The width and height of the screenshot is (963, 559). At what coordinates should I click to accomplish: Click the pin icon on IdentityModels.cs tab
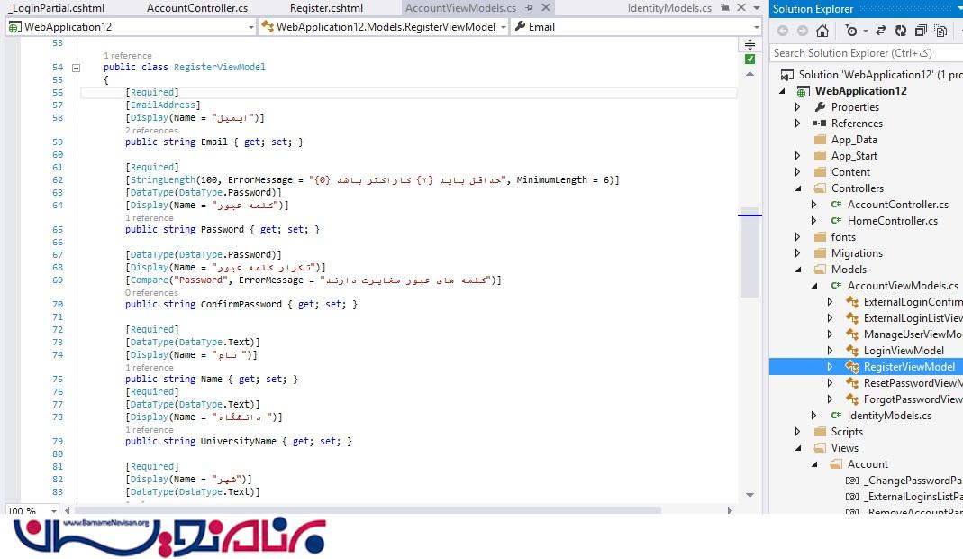[x=725, y=8]
